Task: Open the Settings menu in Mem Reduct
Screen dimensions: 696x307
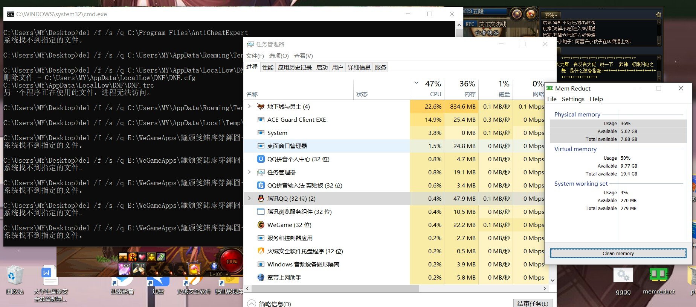Action: point(573,99)
